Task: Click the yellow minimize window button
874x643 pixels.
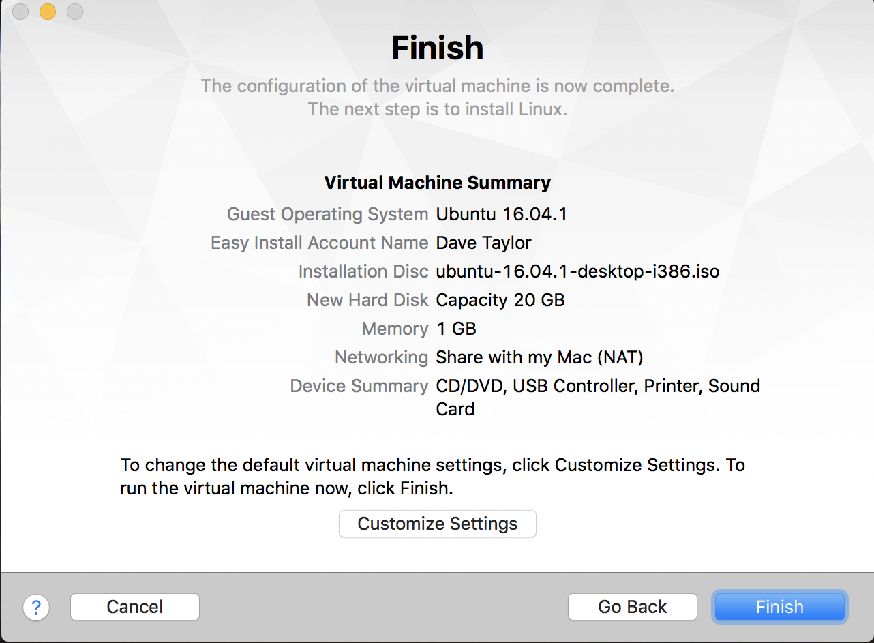Action: (x=48, y=12)
